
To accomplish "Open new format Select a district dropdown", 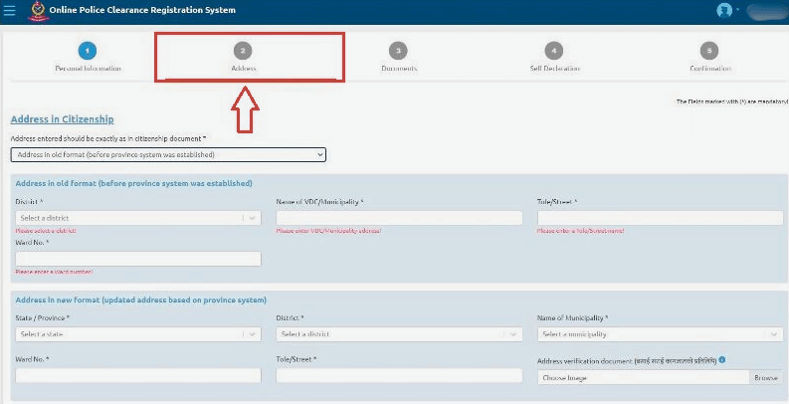I will pos(399,334).
